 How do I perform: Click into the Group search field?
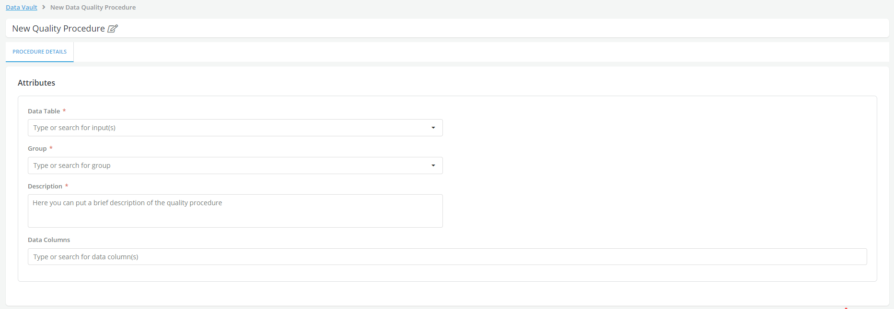coord(225,166)
